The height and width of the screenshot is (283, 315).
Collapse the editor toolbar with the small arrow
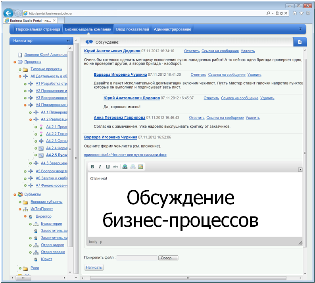click(x=300, y=169)
